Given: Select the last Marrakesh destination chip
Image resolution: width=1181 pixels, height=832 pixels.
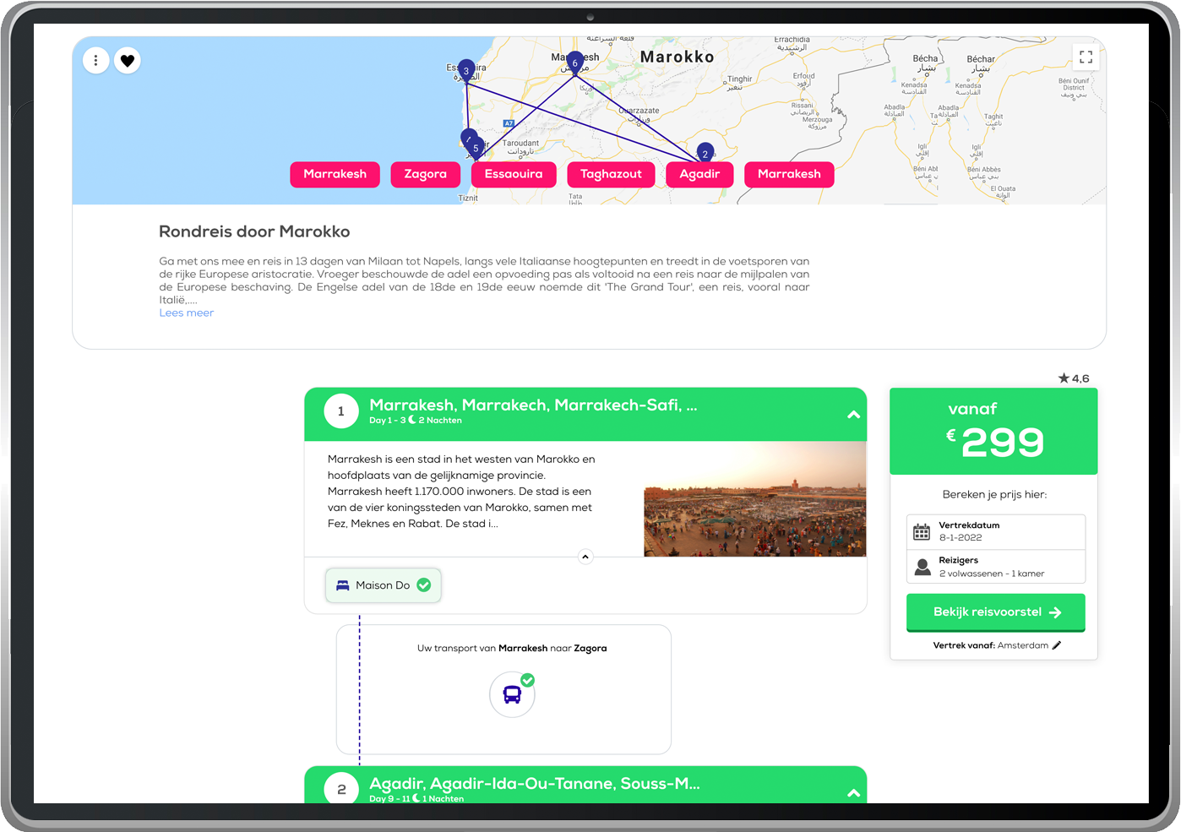Looking at the screenshot, I should (x=789, y=174).
